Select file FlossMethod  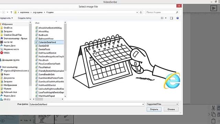(x=44, y=68)
